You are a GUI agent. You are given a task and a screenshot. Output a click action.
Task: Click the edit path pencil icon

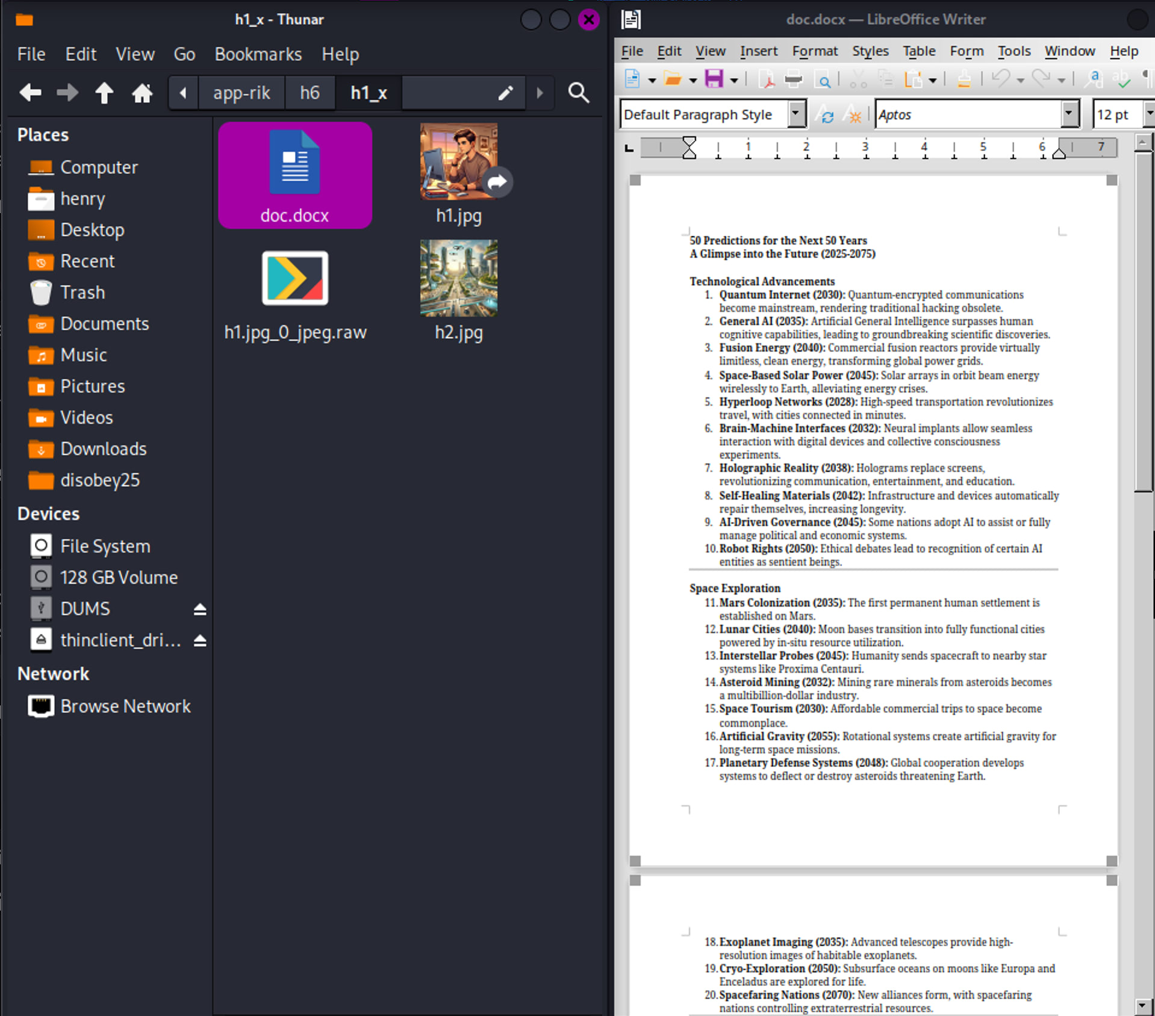505,93
